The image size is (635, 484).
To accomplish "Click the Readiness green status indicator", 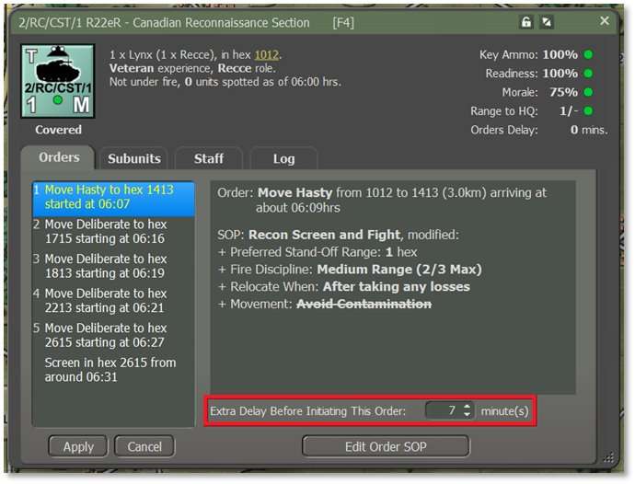I will (x=587, y=74).
